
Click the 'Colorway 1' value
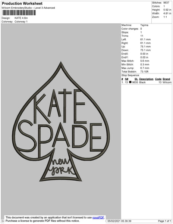coord(21,22)
